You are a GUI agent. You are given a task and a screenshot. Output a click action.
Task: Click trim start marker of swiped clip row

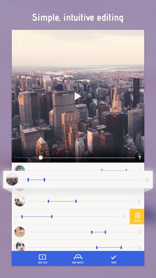click(x=22, y=217)
